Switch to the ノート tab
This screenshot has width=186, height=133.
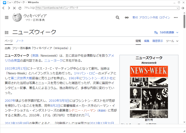coord(20,41)
